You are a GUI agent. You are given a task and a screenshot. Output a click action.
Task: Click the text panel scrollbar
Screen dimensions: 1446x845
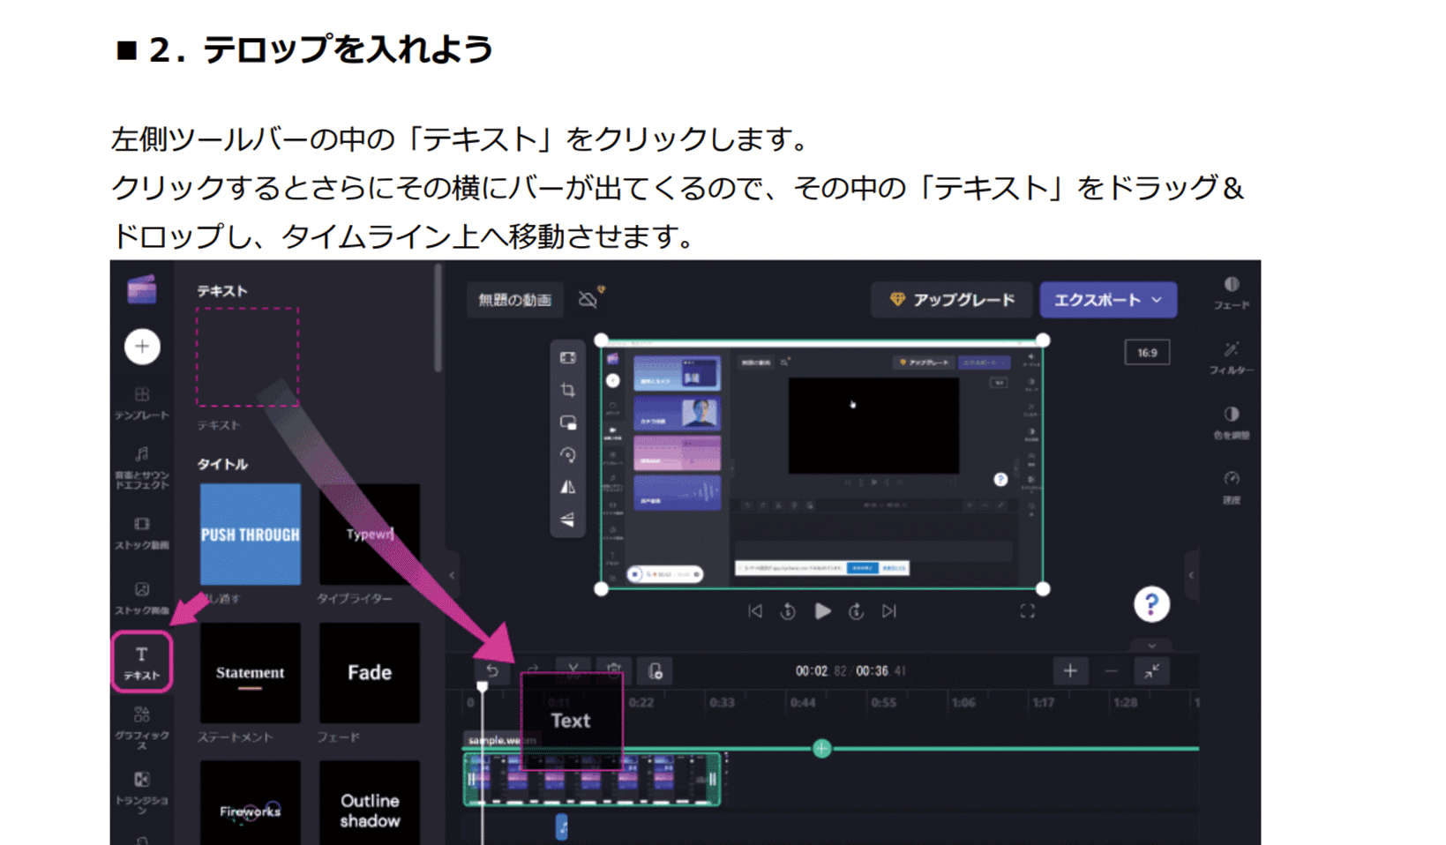click(x=438, y=318)
